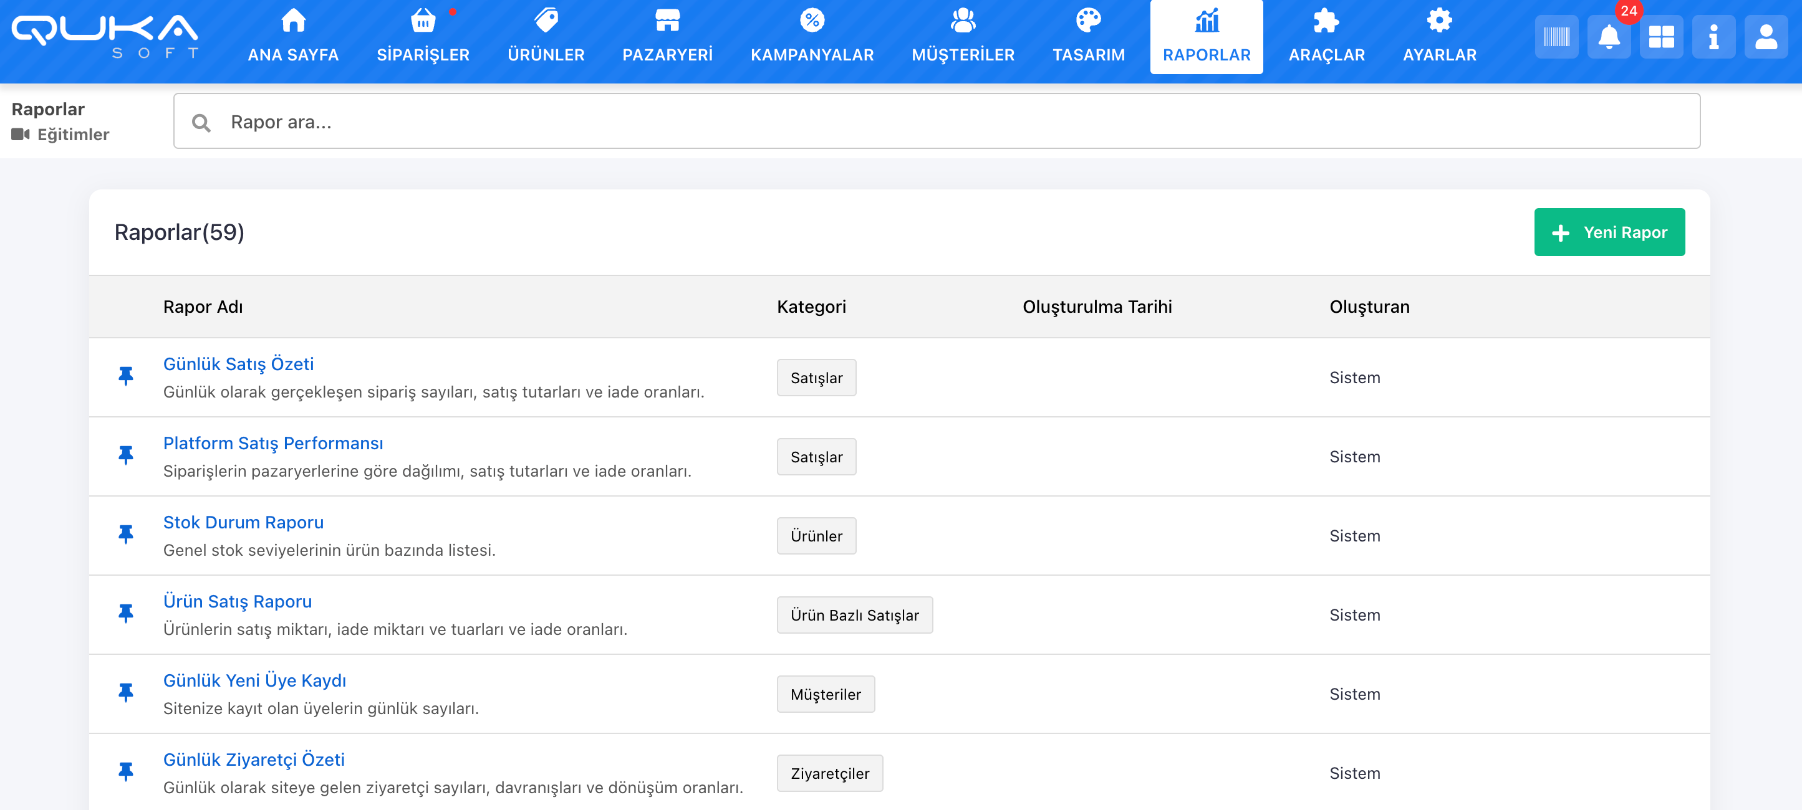Click the search magnifier icon

coord(201,122)
